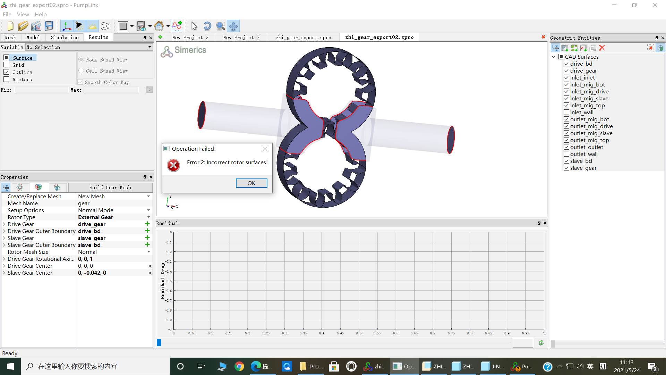Open the File menu
The width and height of the screenshot is (666, 375).
(7, 14)
